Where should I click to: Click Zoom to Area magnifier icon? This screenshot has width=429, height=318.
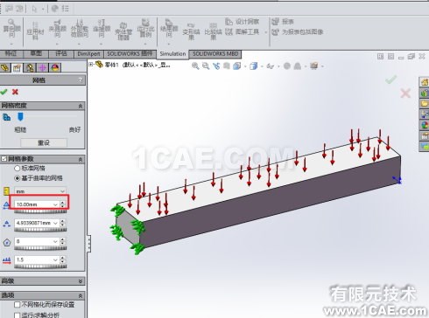[x=206, y=66]
